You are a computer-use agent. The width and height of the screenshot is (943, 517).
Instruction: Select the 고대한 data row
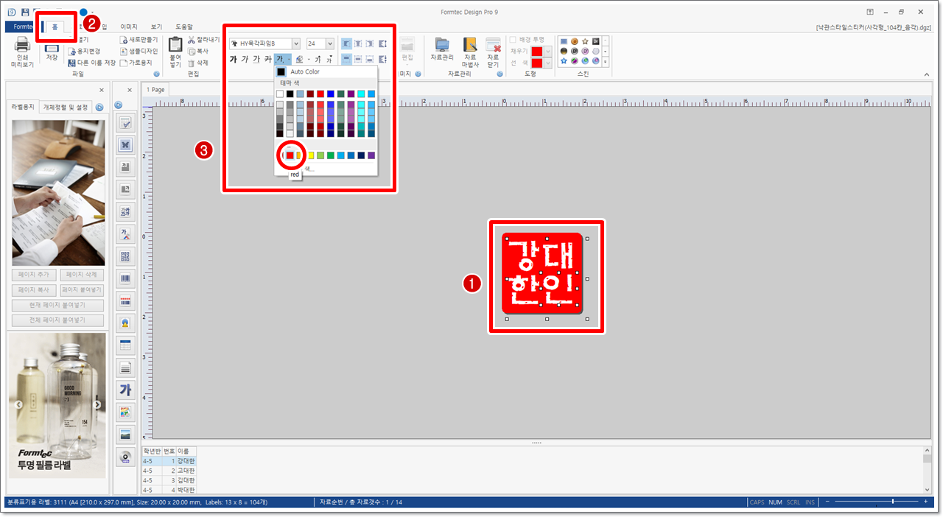pyautogui.click(x=169, y=471)
